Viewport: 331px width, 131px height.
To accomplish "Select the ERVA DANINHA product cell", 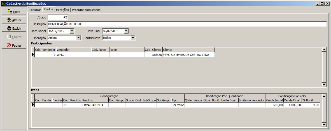I will [95, 105].
